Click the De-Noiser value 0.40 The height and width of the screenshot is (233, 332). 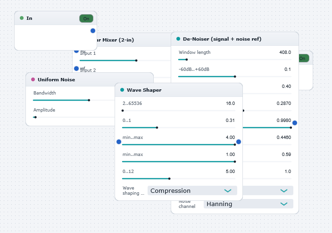[x=286, y=86]
